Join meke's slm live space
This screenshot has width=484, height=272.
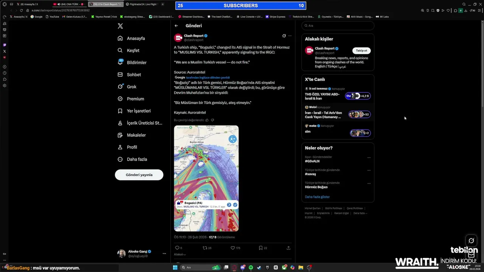click(338, 130)
